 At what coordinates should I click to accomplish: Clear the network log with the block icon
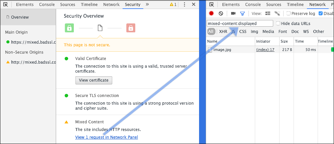pyautogui.click(x=221, y=13)
